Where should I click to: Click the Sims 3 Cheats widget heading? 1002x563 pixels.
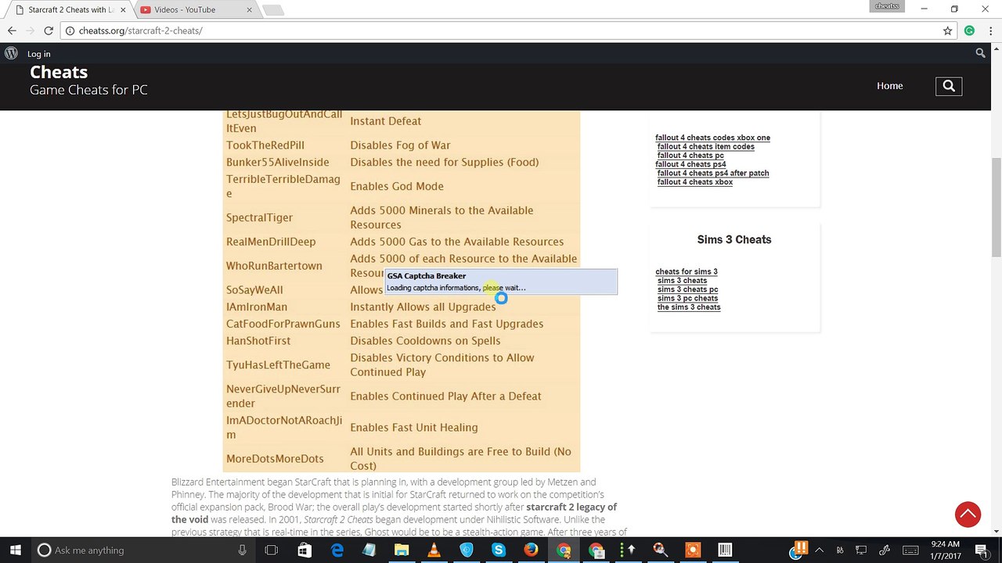pos(734,239)
